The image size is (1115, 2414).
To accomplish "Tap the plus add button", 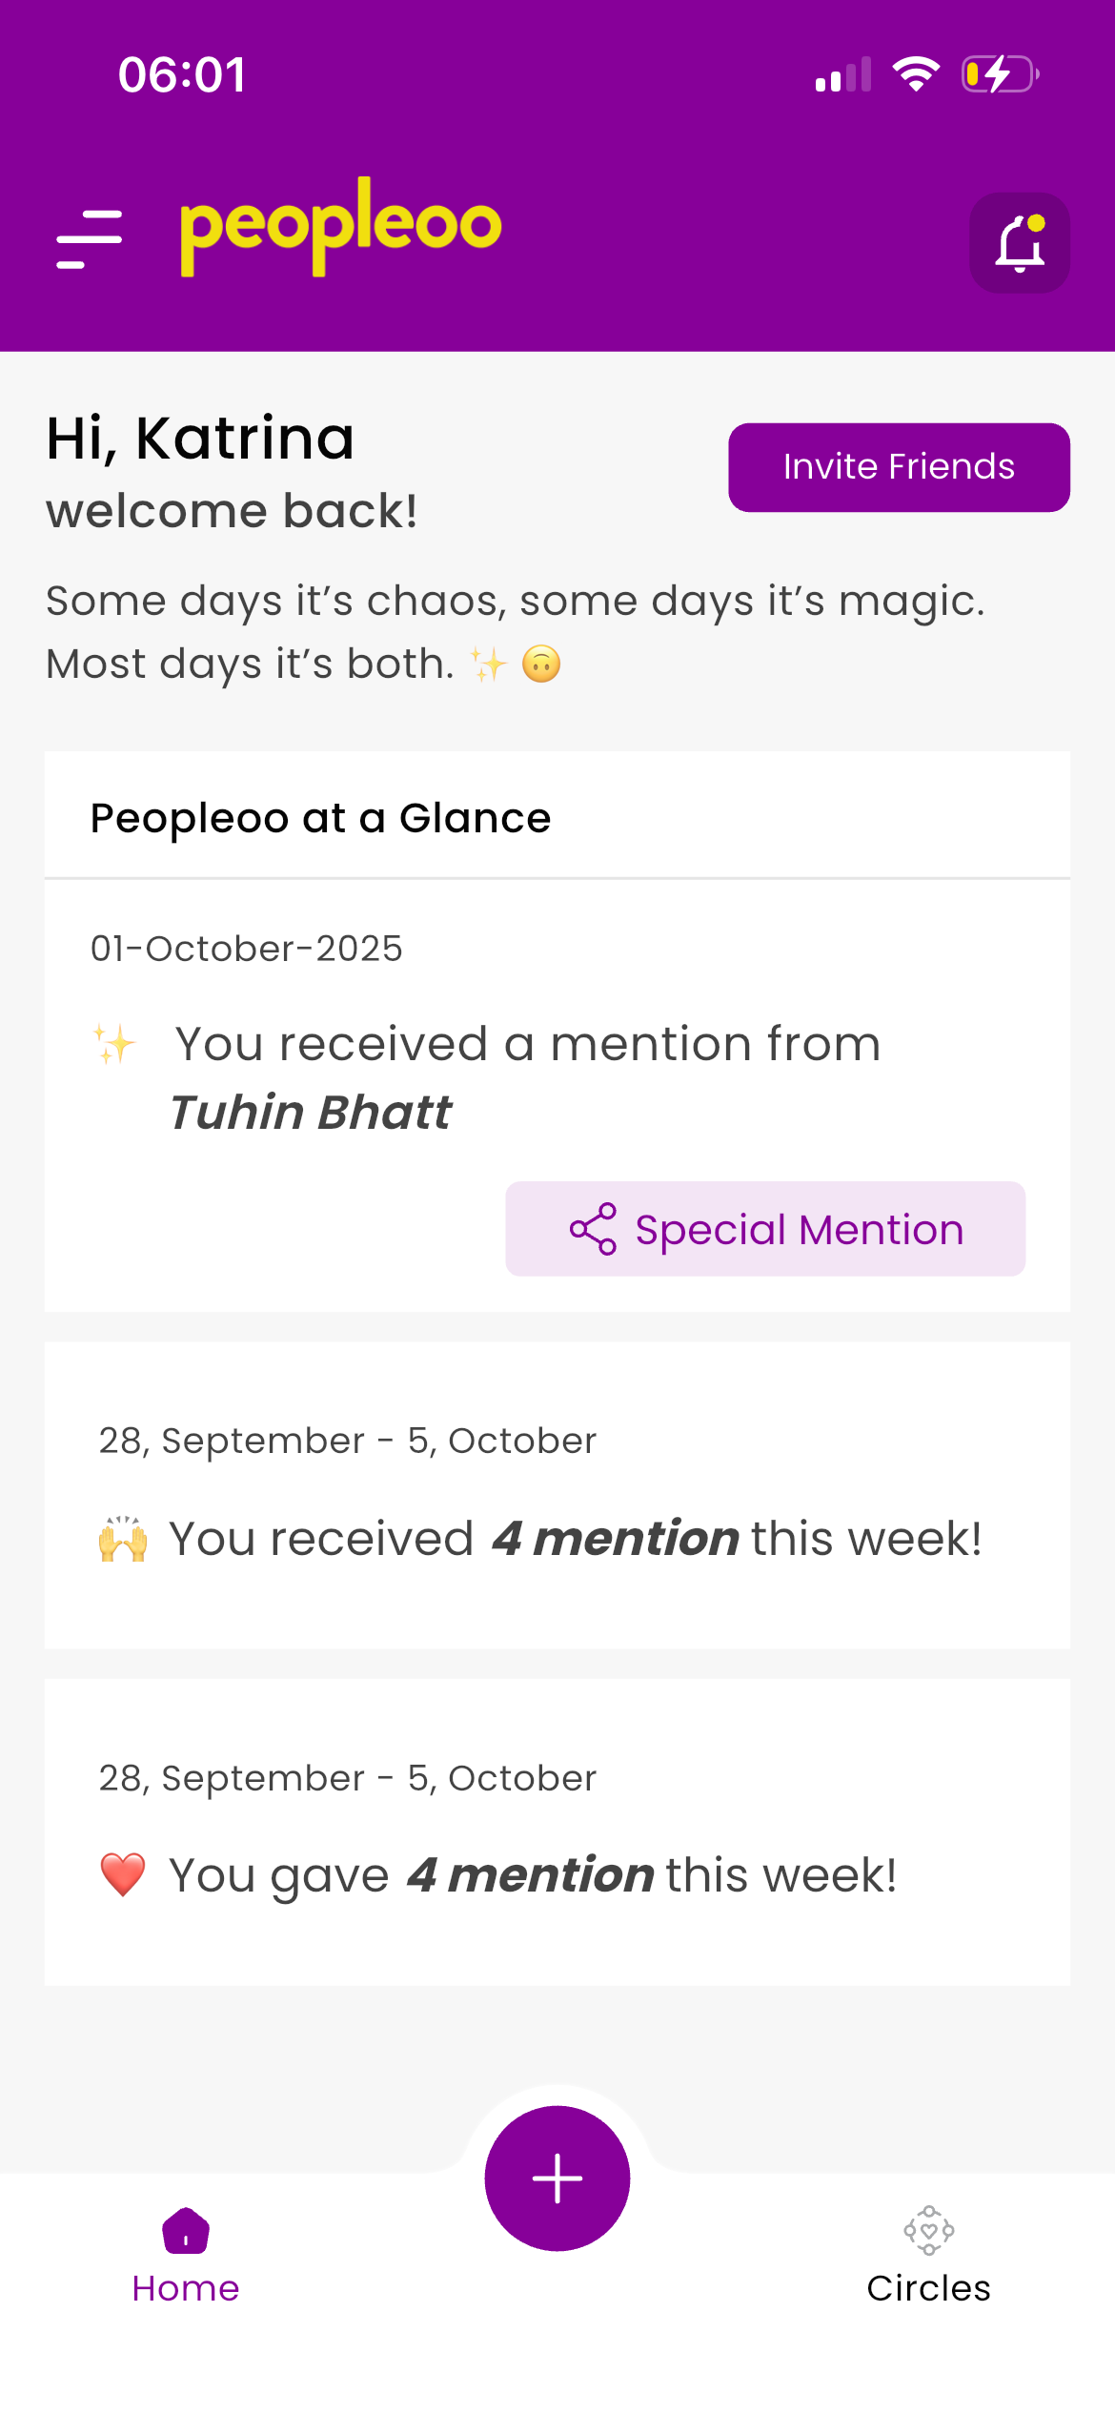I will coord(557,2179).
